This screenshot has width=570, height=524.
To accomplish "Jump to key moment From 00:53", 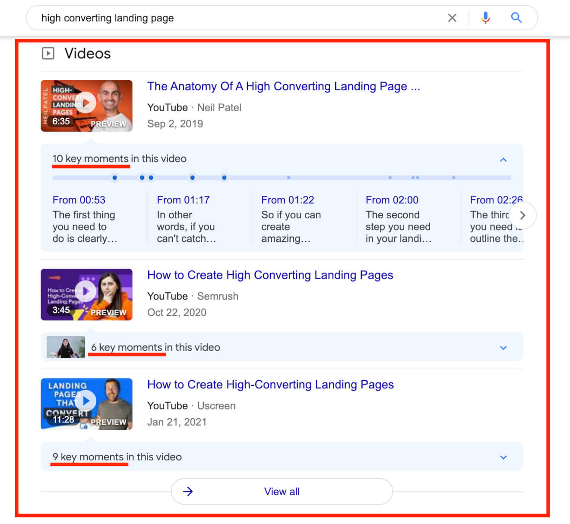I will coord(79,200).
